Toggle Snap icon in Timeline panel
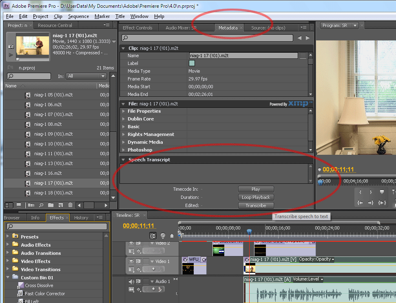 coord(153,236)
